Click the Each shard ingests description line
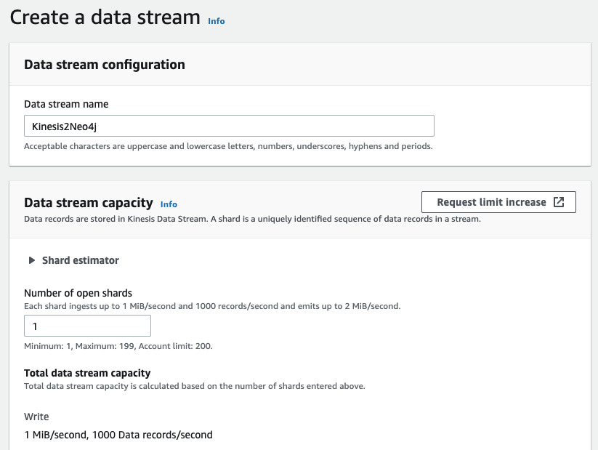Screen dimensions: 598x450 click(x=212, y=306)
